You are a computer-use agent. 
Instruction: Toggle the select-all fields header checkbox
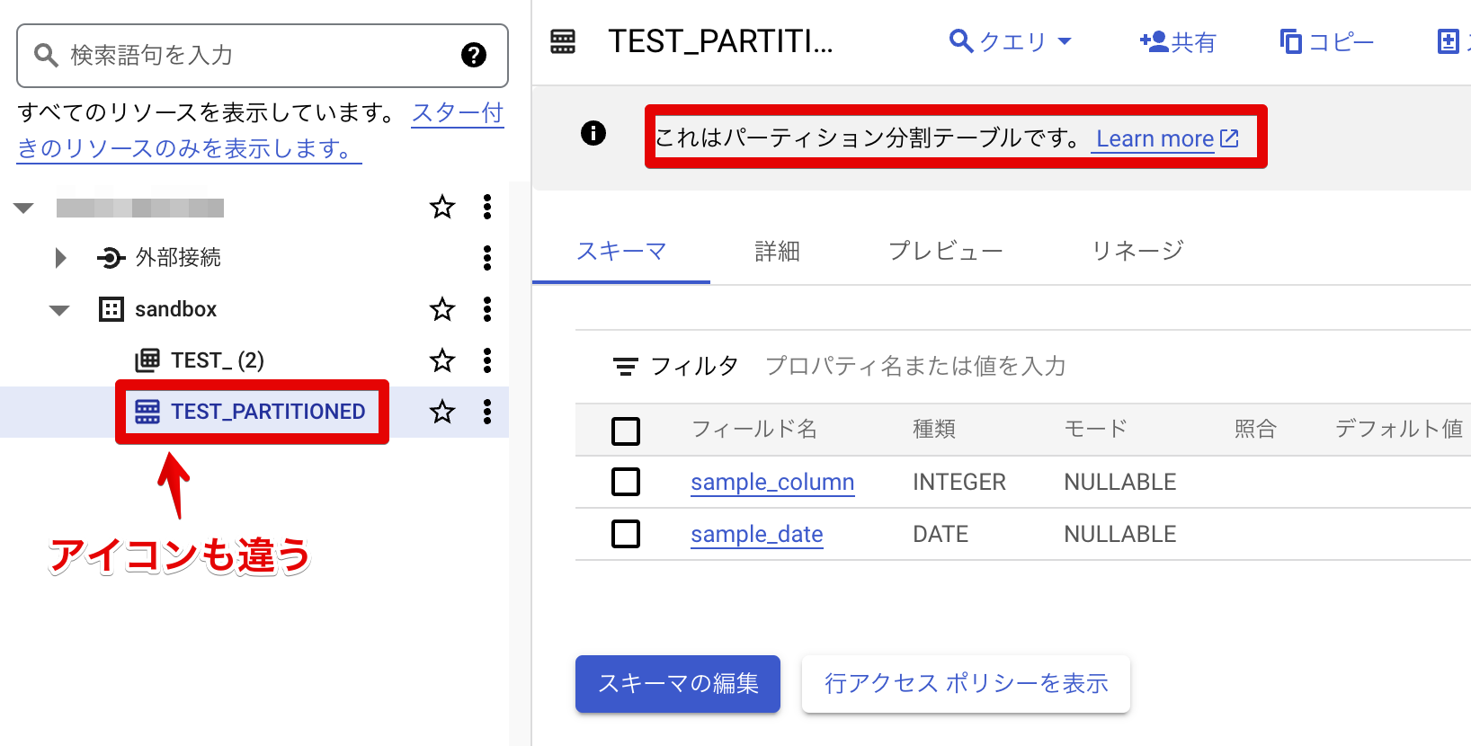626,431
